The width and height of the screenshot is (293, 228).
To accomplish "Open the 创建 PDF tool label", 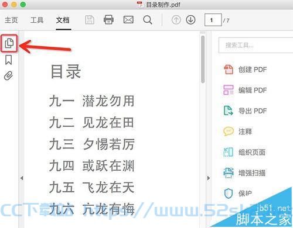I will tap(253, 70).
